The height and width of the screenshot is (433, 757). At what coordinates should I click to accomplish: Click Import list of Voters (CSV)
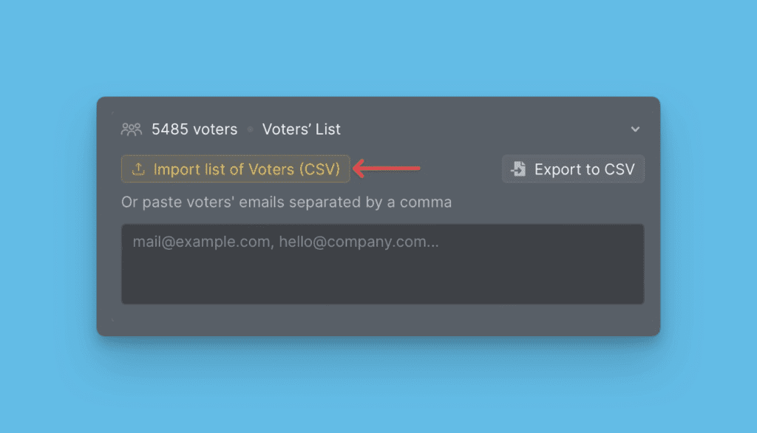(x=235, y=169)
